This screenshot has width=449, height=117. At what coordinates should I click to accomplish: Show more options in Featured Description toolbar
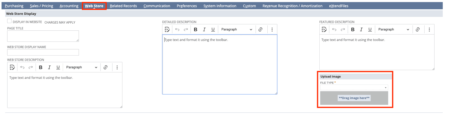point(429,30)
